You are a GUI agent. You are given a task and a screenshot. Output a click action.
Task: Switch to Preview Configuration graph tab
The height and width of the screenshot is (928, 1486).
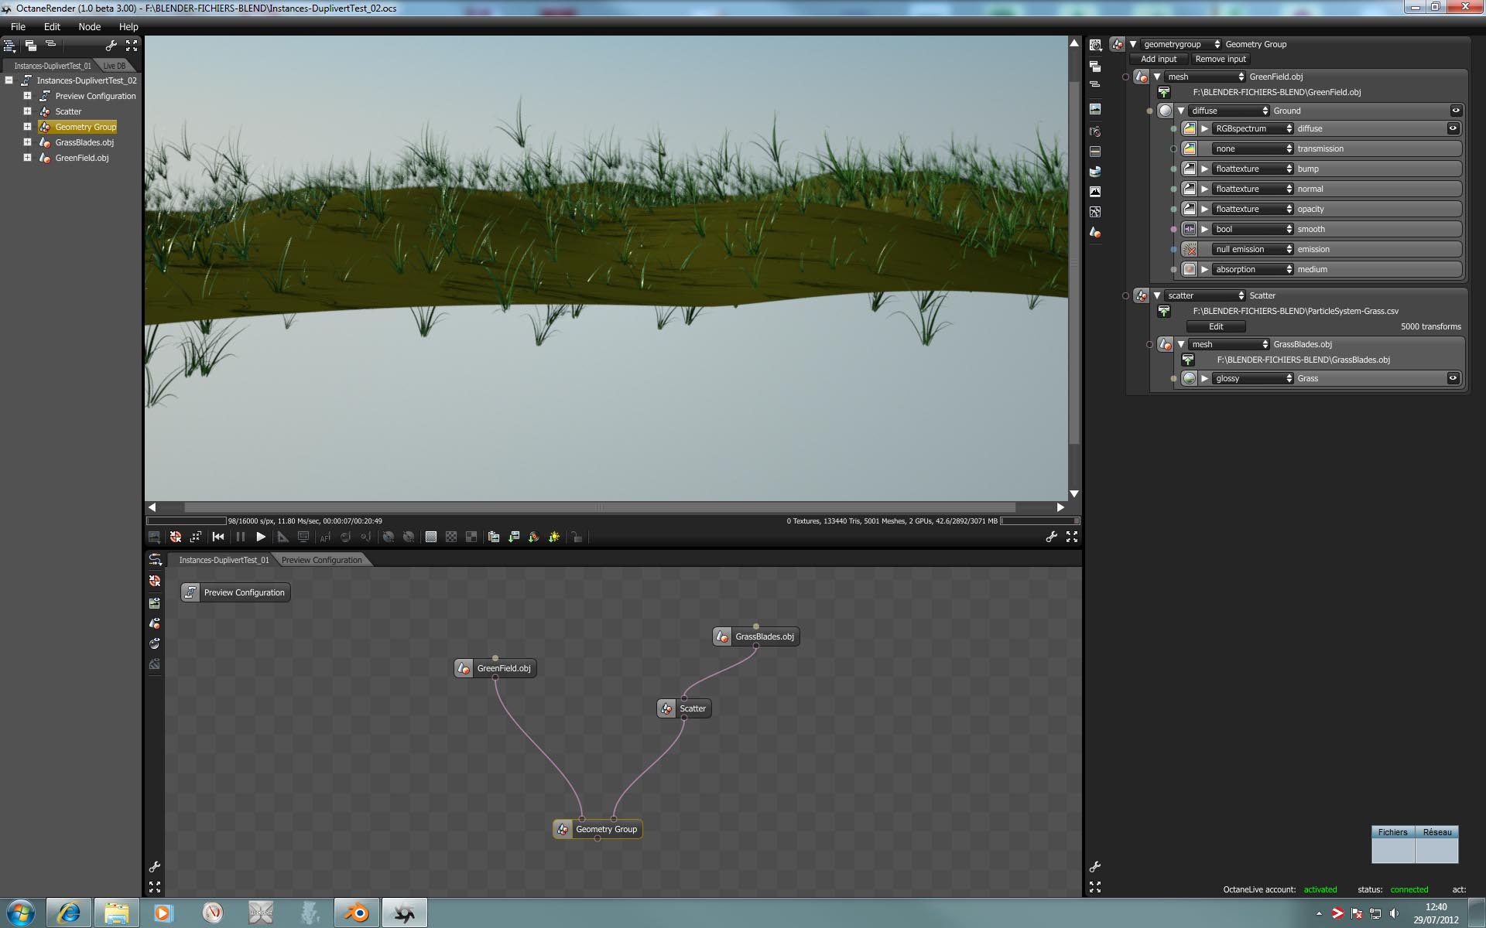pyautogui.click(x=321, y=560)
